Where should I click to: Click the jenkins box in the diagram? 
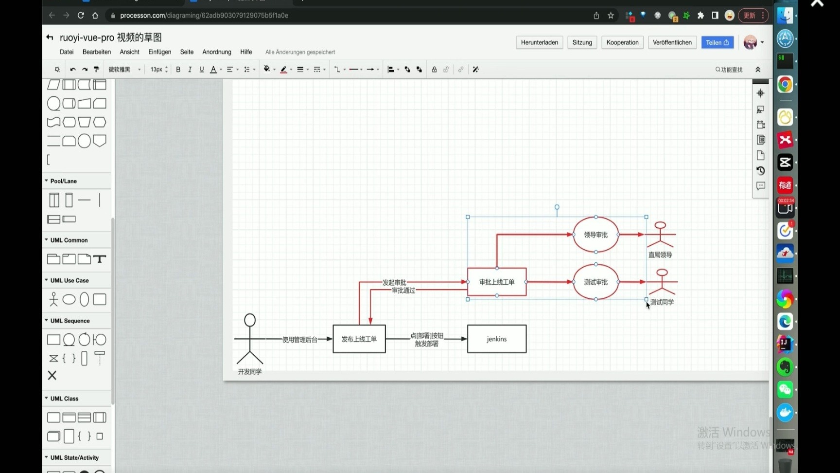coord(496,339)
